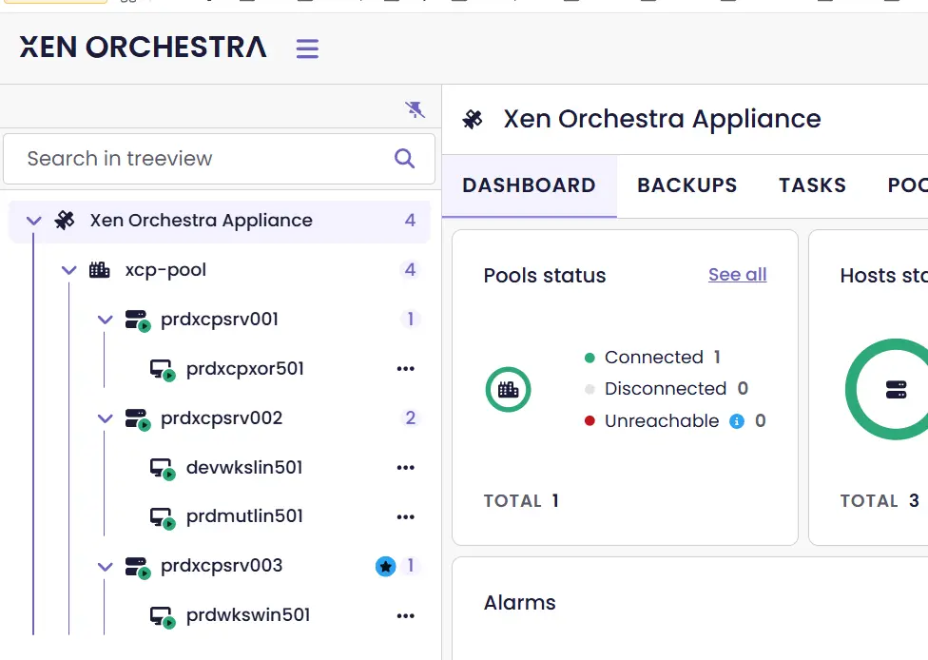Collapse the xcp-pool tree node
Screen dimensions: 928x660
click(68, 269)
